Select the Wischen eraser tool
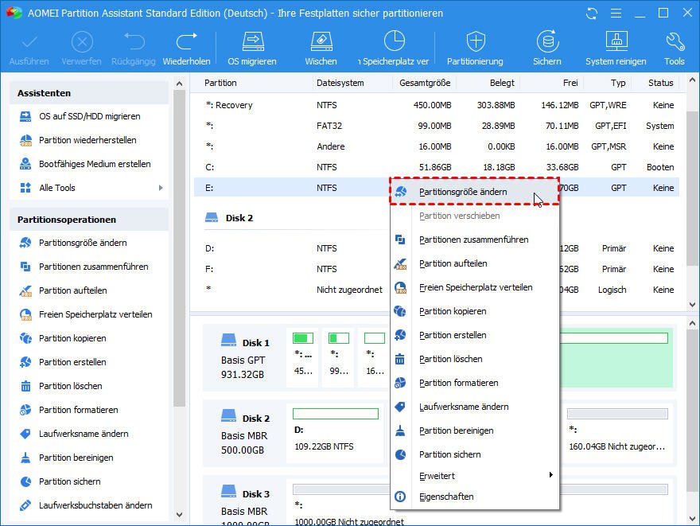This screenshot has height=526, width=700. (321, 48)
